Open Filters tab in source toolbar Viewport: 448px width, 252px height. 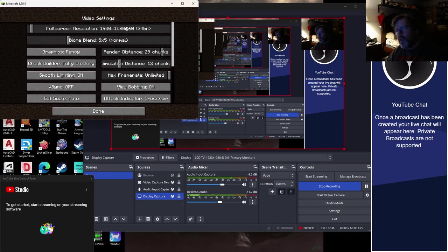168,157
